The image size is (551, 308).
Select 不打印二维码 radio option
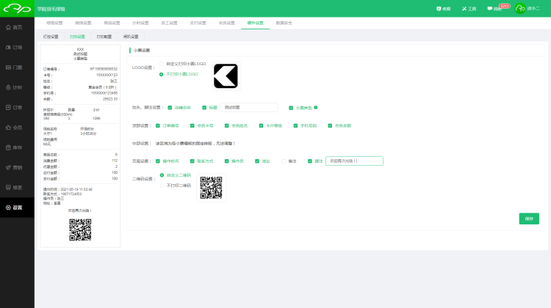(162, 185)
